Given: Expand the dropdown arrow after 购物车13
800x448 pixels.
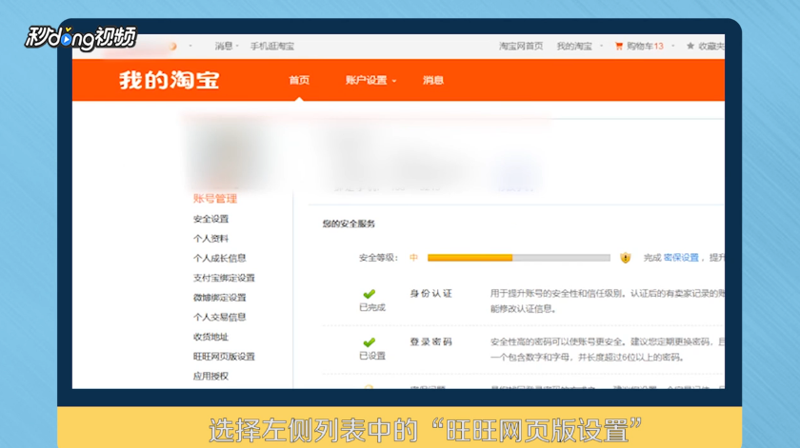Looking at the screenshot, I should pos(673,46).
